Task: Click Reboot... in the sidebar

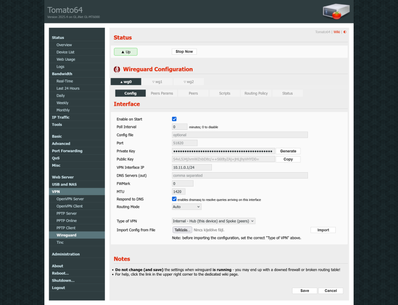Action: tap(60, 273)
